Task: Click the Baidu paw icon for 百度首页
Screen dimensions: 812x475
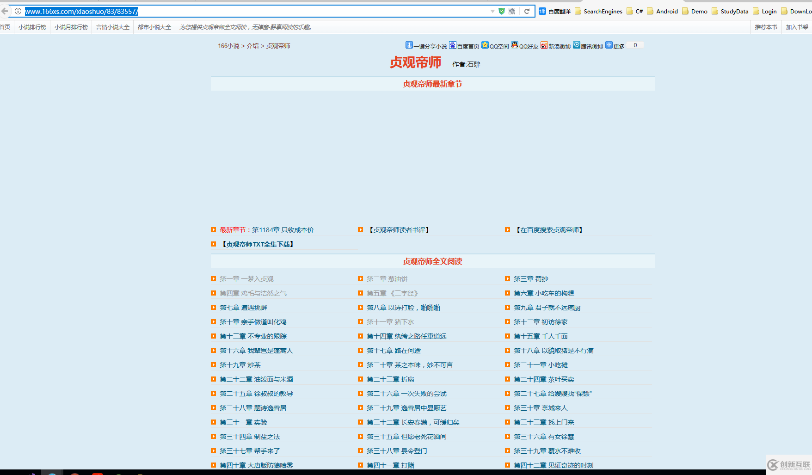Action: tap(452, 45)
